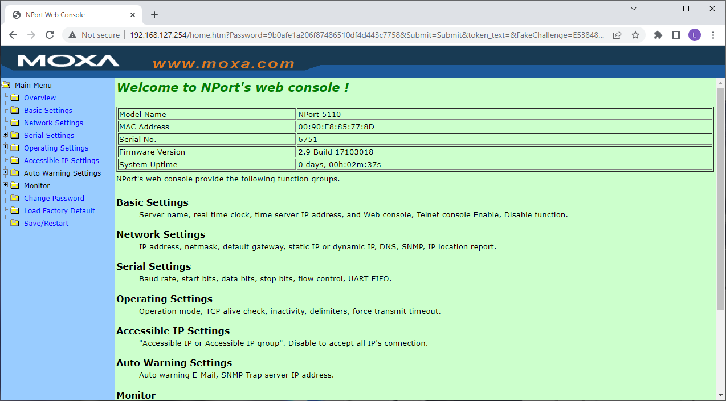This screenshot has height=401, width=726.
Task: Click the NPort 5110 model name cell
Action: click(x=504, y=114)
